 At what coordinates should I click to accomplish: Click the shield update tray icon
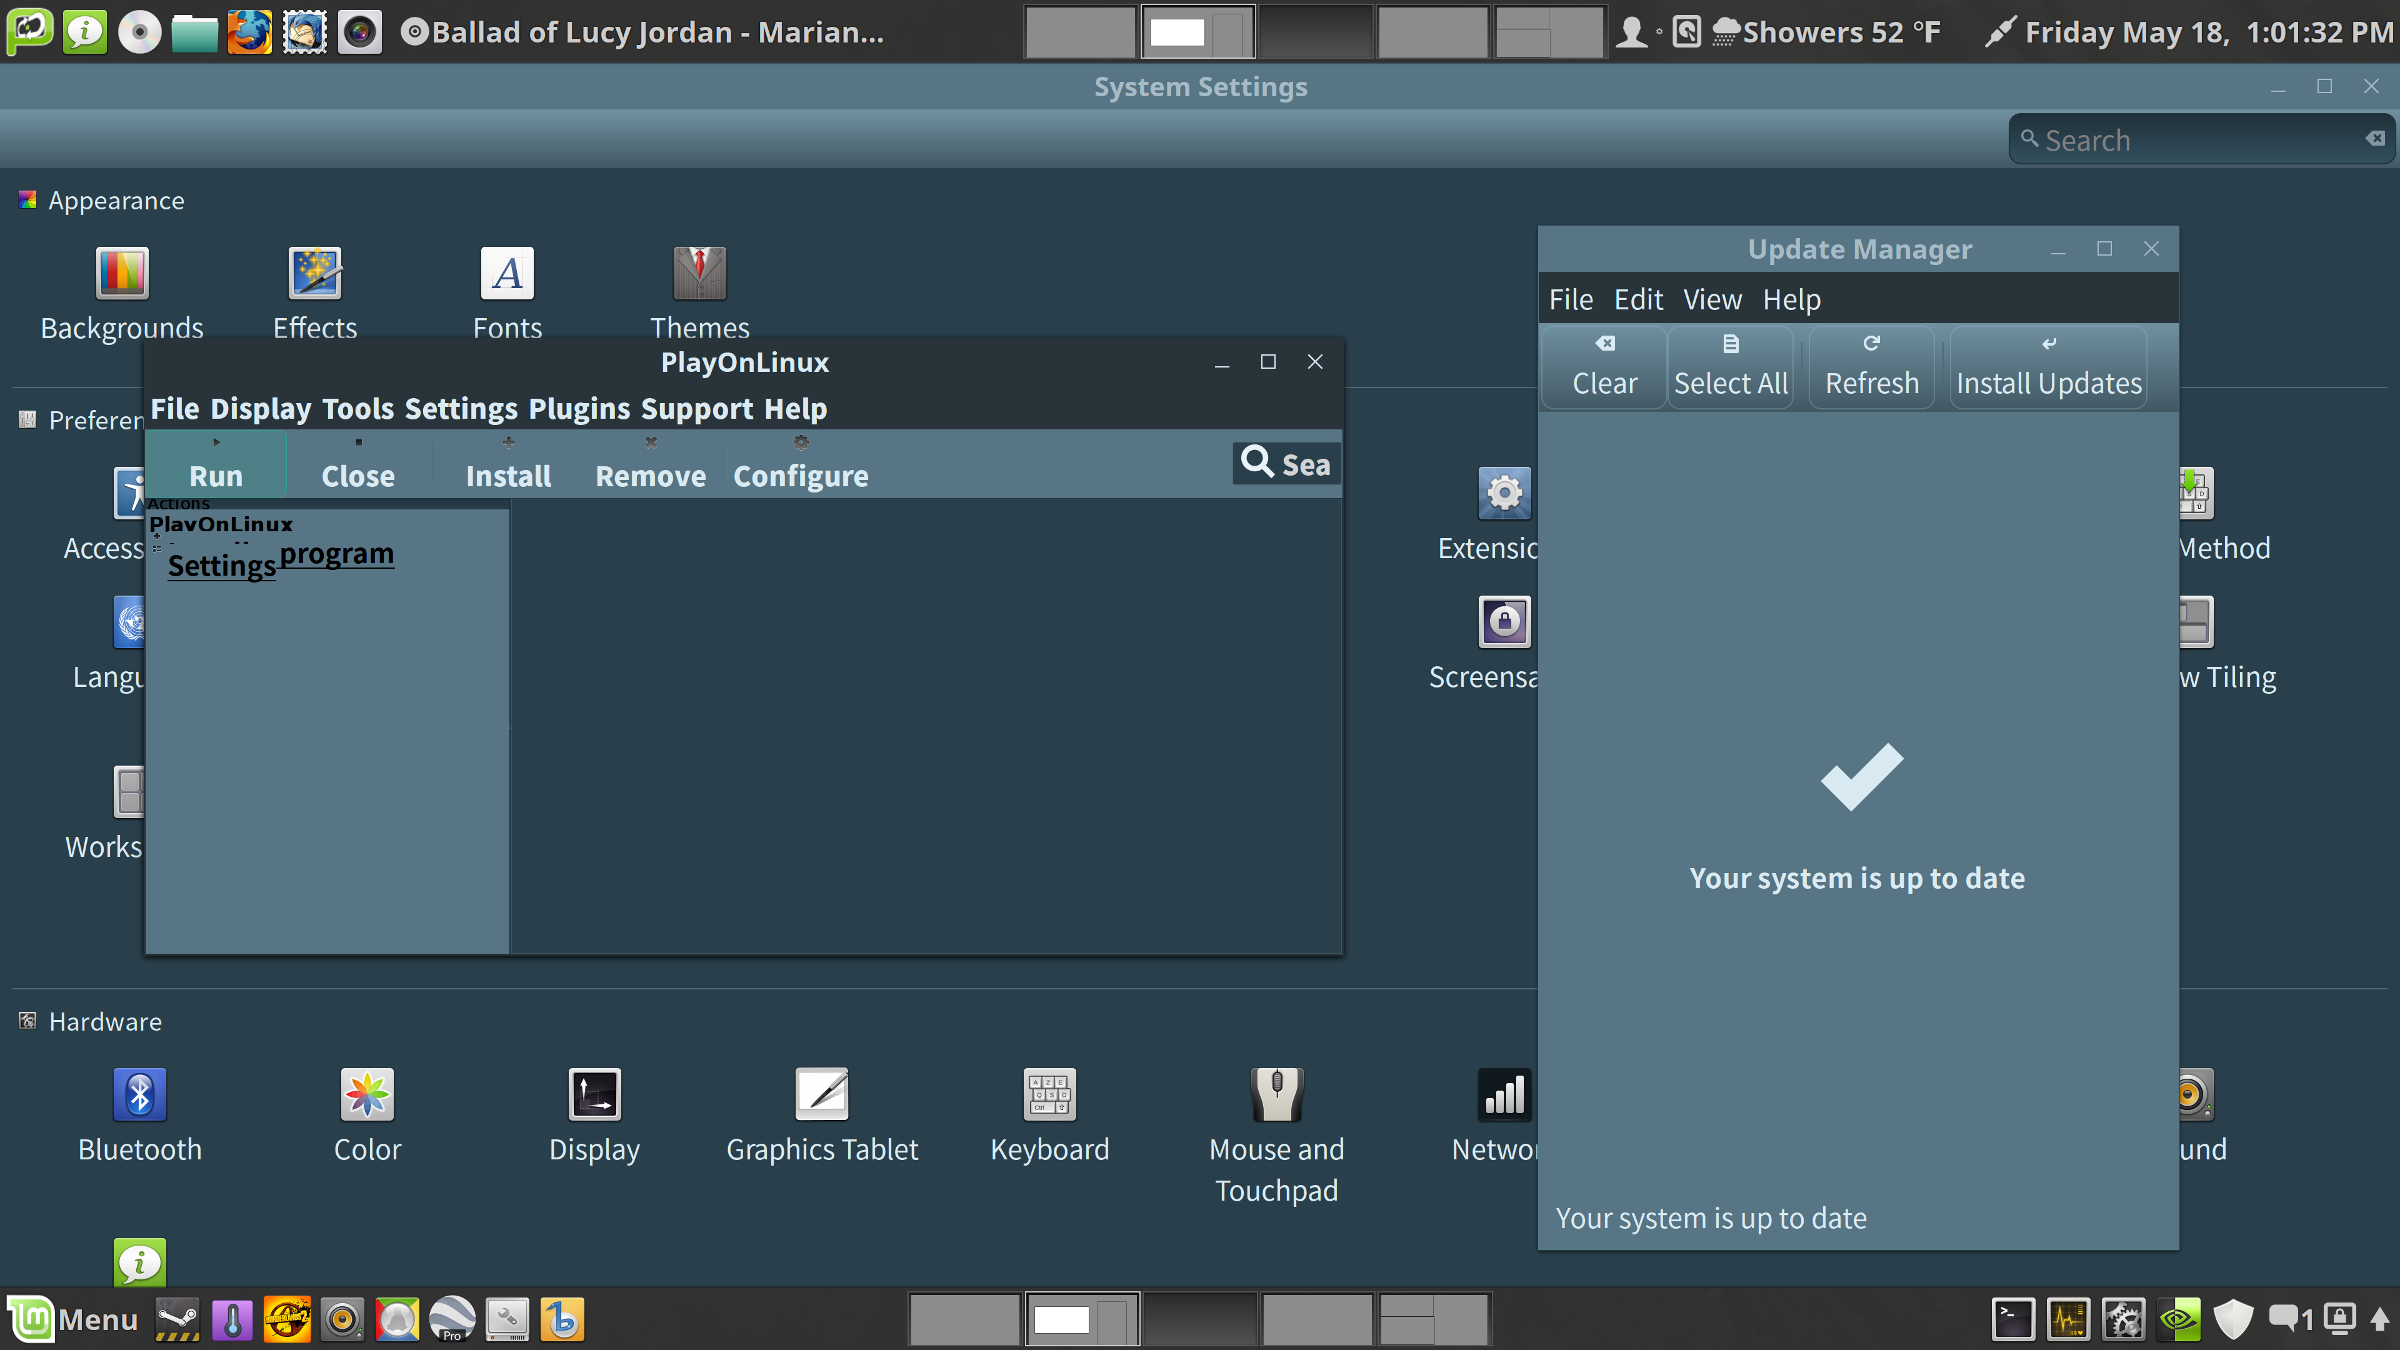(2233, 1319)
